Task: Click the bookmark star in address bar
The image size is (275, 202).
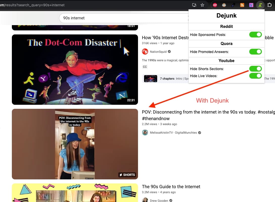Action: 202,5
